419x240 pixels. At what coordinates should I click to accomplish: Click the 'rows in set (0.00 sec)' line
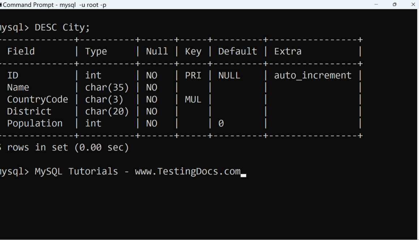68,147
